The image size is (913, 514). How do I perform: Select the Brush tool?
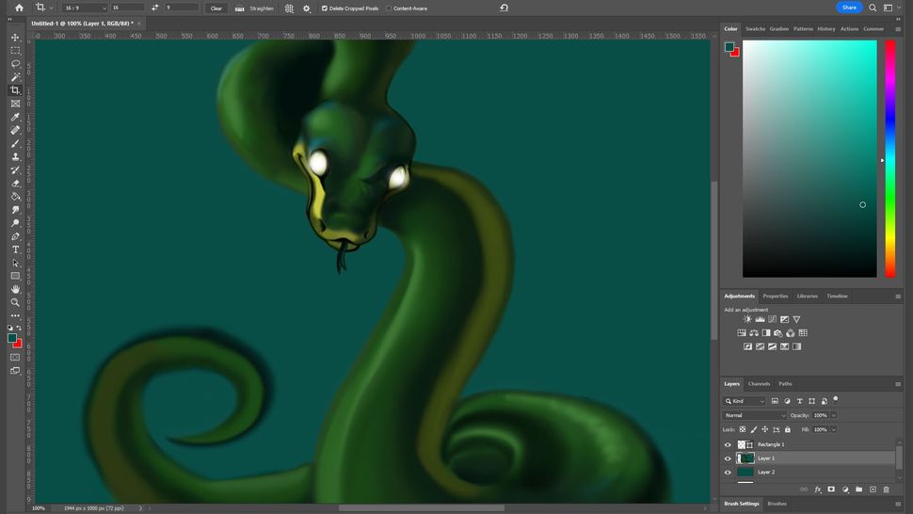point(15,144)
